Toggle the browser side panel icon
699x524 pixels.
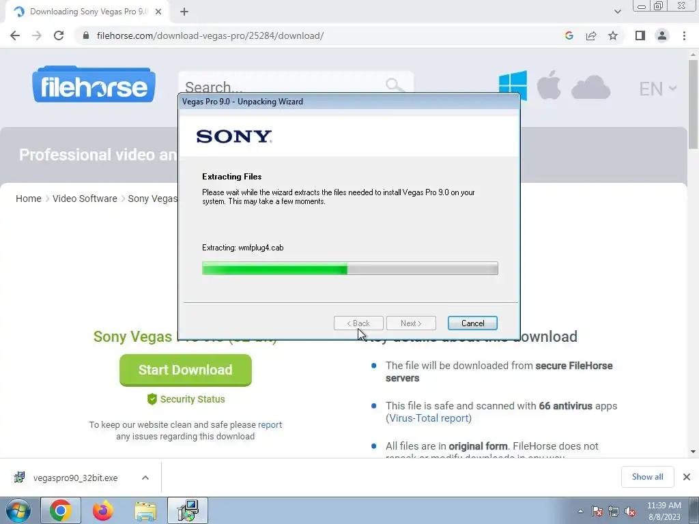(640, 35)
